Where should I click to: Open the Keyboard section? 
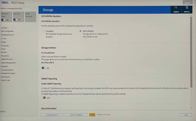(4, 66)
